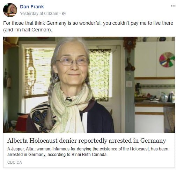177x171 pixels.
Task: Click the colorful wheel decoration in photo
Action: click(167, 60)
